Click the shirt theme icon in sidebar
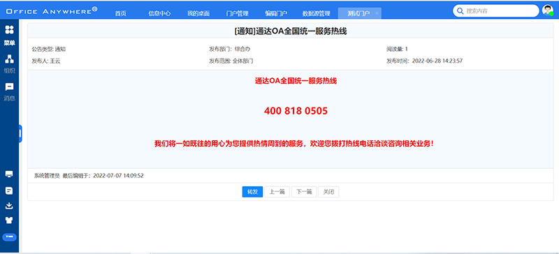Screen dimensions: 559x254 pyautogui.click(x=9, y=221)
